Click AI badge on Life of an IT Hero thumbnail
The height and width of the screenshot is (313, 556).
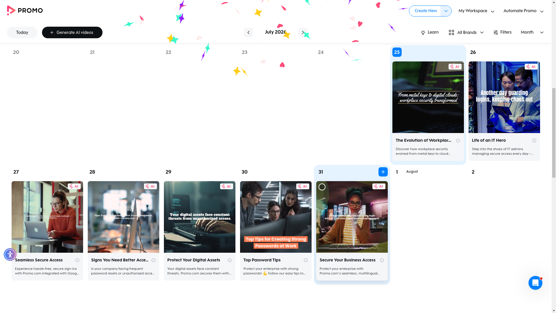tap(531, 67)
